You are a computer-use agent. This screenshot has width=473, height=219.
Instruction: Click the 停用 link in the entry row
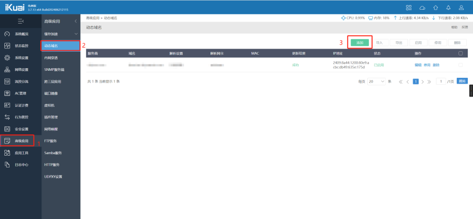427,65
